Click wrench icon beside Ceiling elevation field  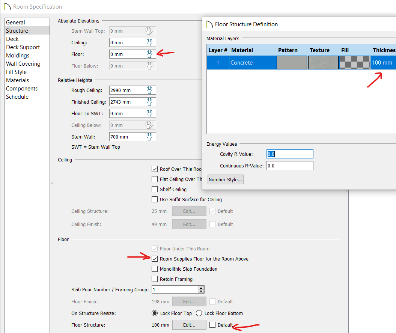coord(149,42)
